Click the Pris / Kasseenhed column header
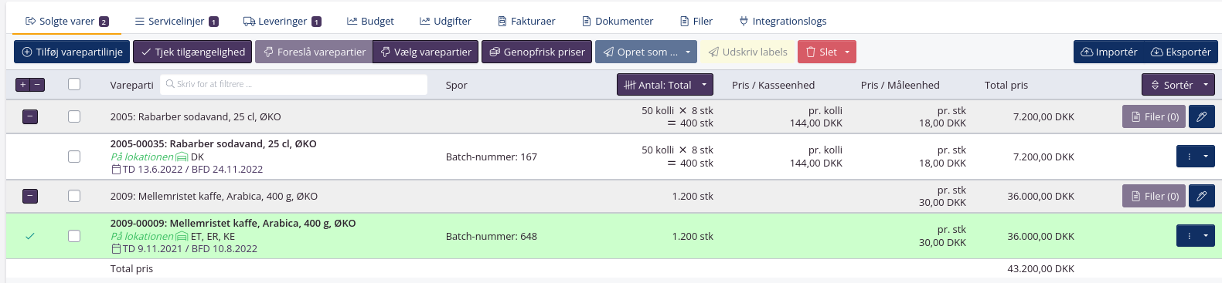1222x283 pixels. click(x=773, y=85)
